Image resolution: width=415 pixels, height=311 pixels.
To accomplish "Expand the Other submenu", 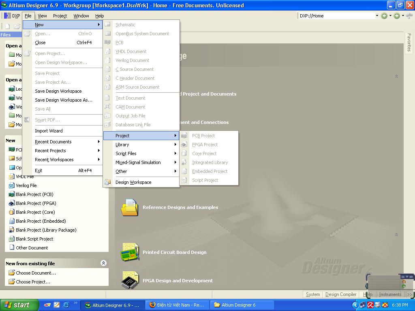I will (141, 171).
